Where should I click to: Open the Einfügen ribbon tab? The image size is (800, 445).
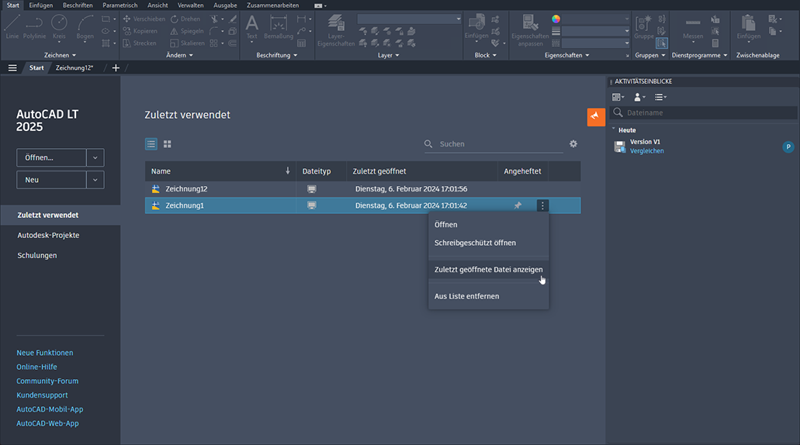[x=41, y=5]
